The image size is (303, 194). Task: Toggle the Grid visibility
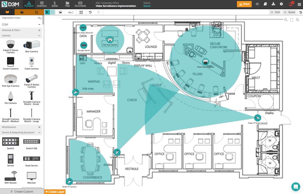pos(275,12)
